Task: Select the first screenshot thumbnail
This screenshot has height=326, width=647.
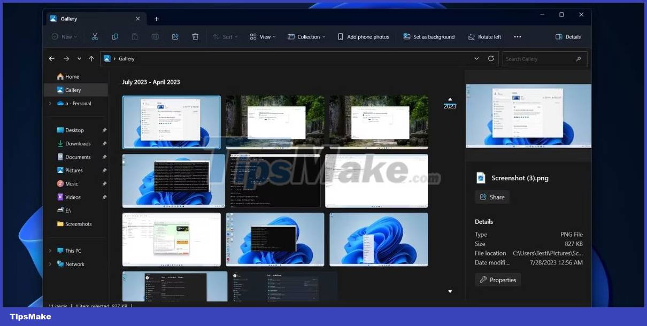Action: click(x=172, y=122)
